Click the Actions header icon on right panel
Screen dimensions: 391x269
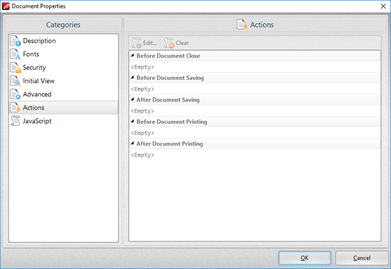pos(242,25)
